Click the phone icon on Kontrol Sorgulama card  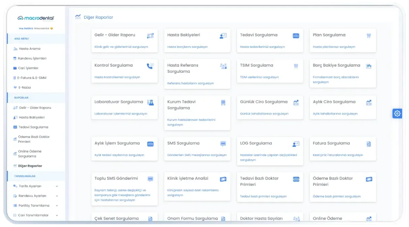[150, 66]
